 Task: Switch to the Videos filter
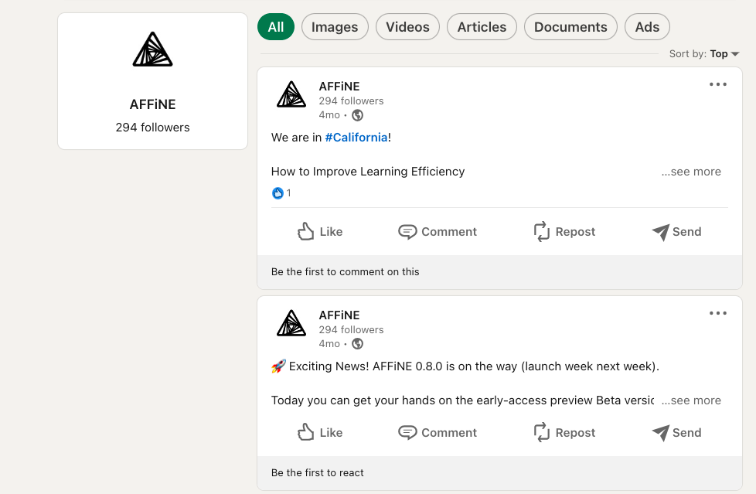pyautogui.click(x=407, y=27)
